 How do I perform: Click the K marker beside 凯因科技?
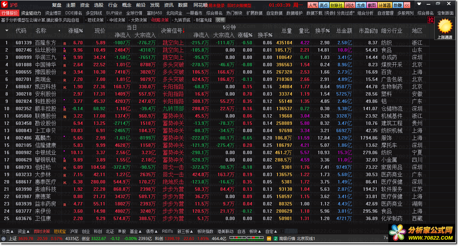(x=65, y=87)
